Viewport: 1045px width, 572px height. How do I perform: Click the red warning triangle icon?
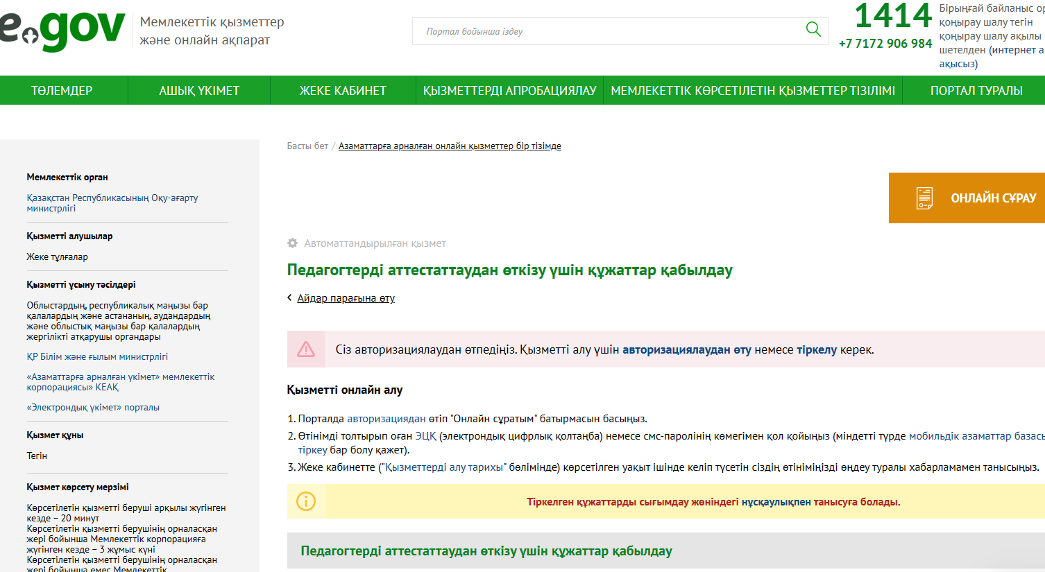306,349
